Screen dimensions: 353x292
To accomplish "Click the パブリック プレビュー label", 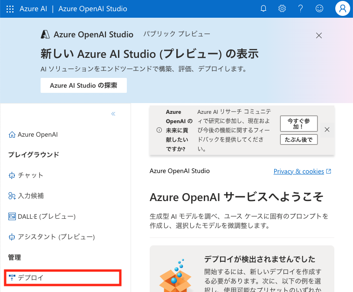I will point(177,34).
